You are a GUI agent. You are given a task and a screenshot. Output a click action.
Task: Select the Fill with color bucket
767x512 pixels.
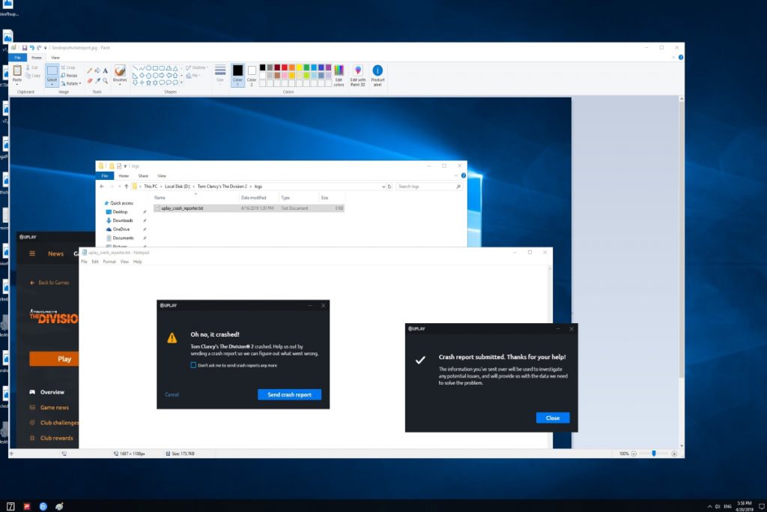pyautogui.click(x=97, y=71)
